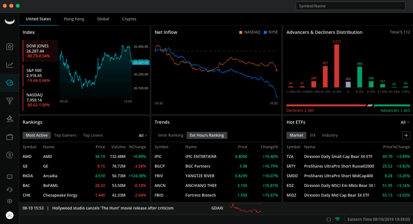This screenshot has width=413, height=224.
Task: Click the blue NYSE legend swatch
Action: [265, 32]
